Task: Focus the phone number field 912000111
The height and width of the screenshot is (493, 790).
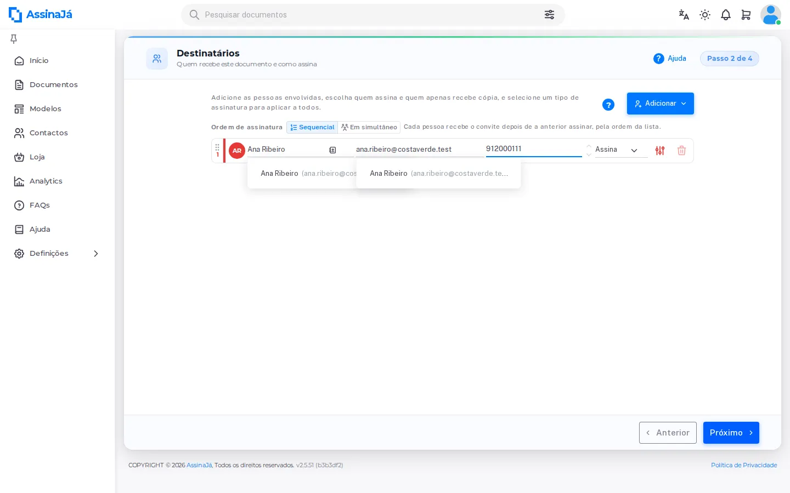Action: click(x=534, y=149)
